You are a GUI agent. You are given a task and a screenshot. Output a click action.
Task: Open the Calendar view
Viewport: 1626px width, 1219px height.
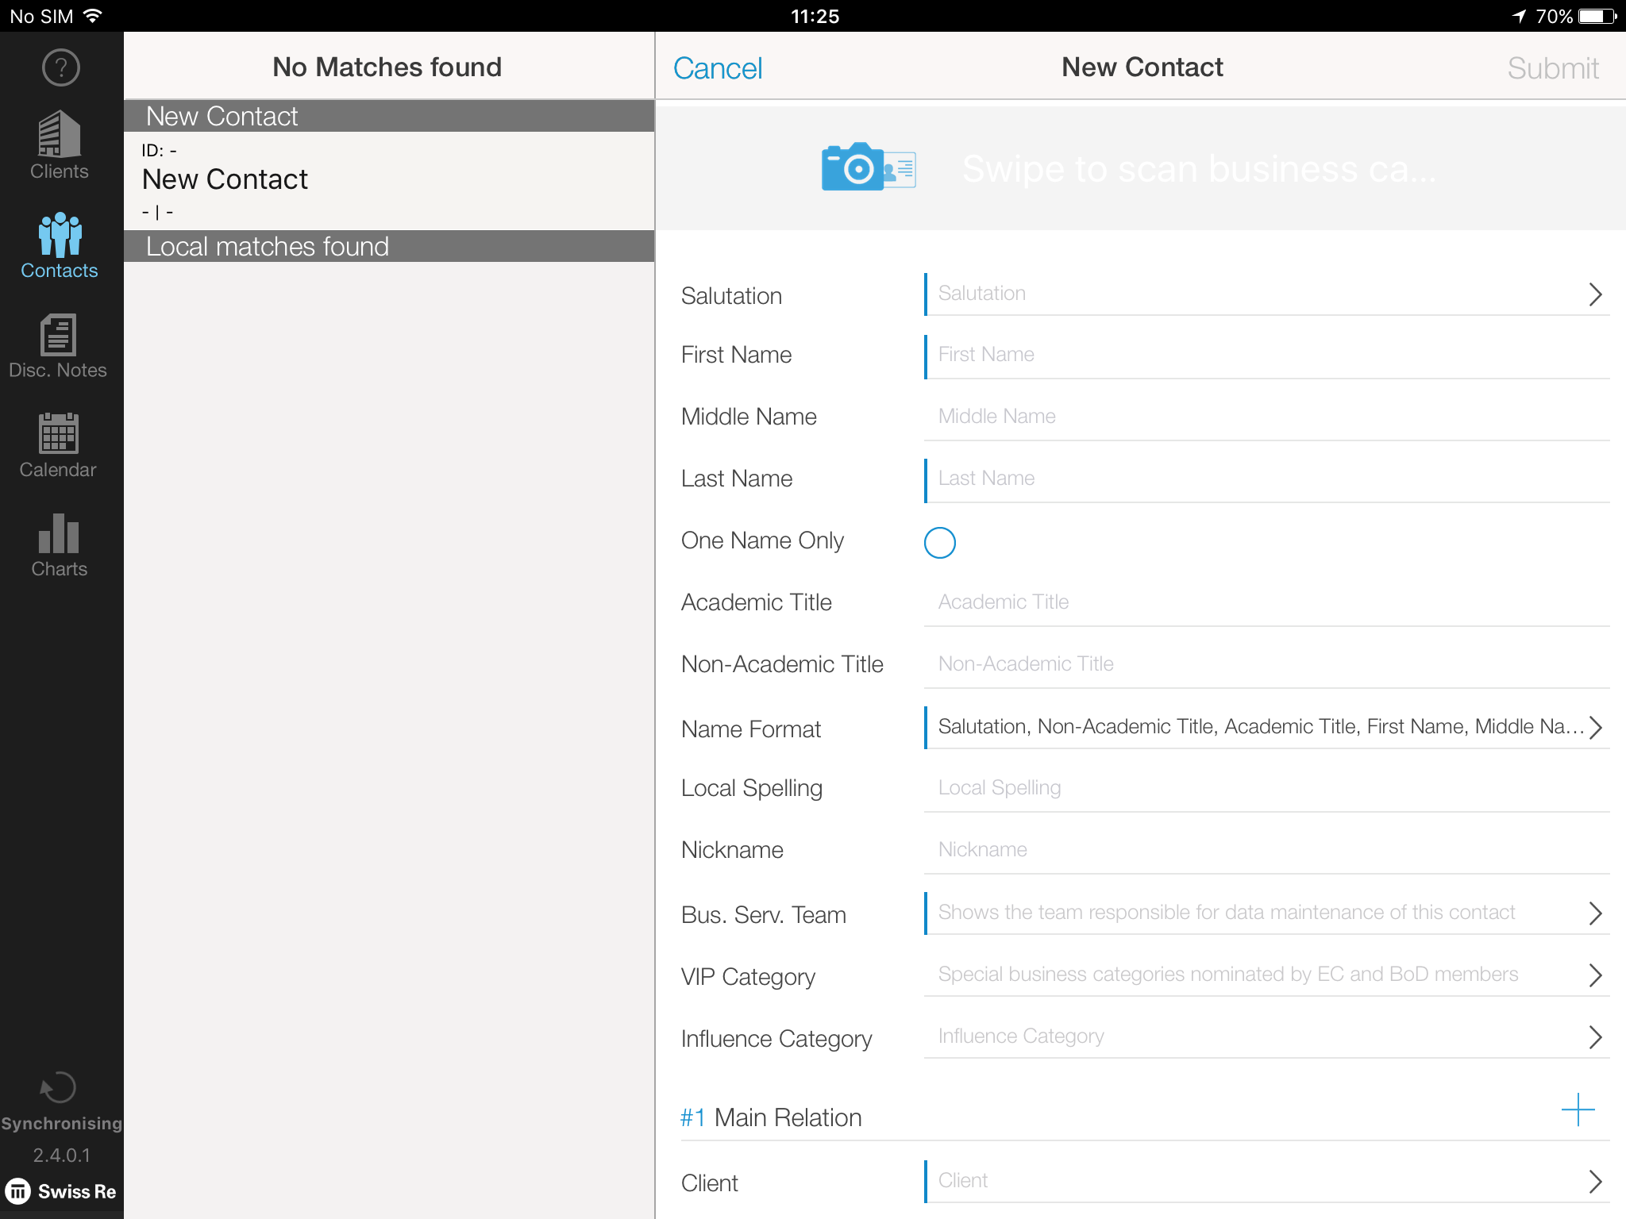pos(58,445)
